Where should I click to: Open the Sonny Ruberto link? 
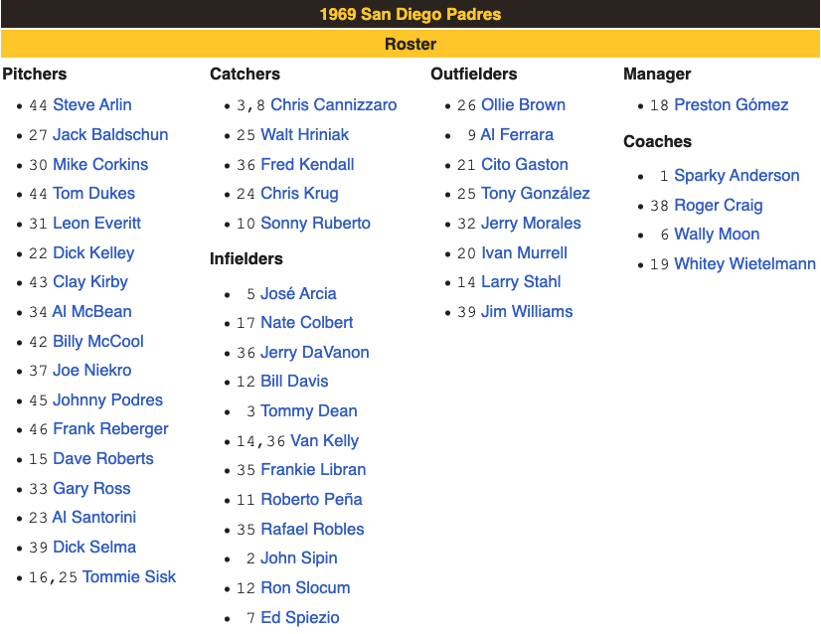(316, 223)
